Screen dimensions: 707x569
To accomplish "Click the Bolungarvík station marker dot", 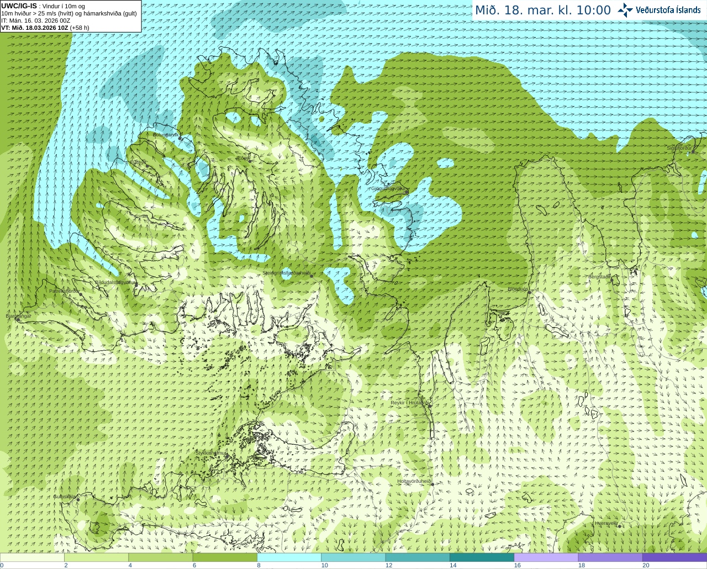I will click(180, 138).
